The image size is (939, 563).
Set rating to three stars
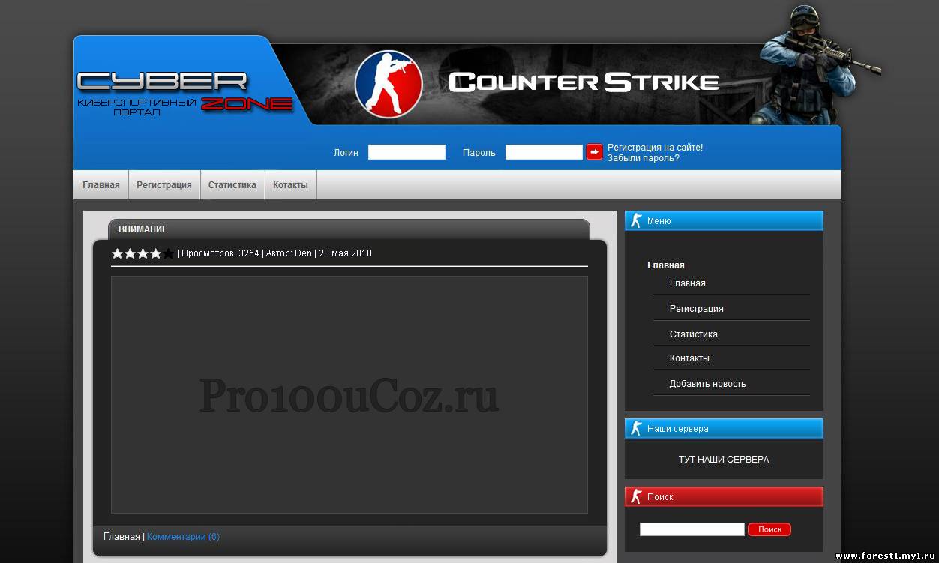142,253
